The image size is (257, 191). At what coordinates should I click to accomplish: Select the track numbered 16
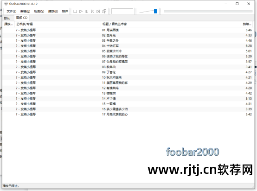(x=128, y=109)
